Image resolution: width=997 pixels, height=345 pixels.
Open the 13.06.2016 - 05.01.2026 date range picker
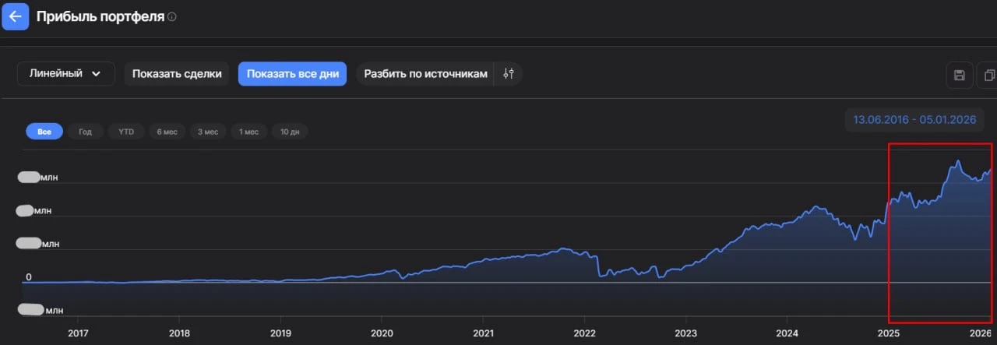(914, 120)
